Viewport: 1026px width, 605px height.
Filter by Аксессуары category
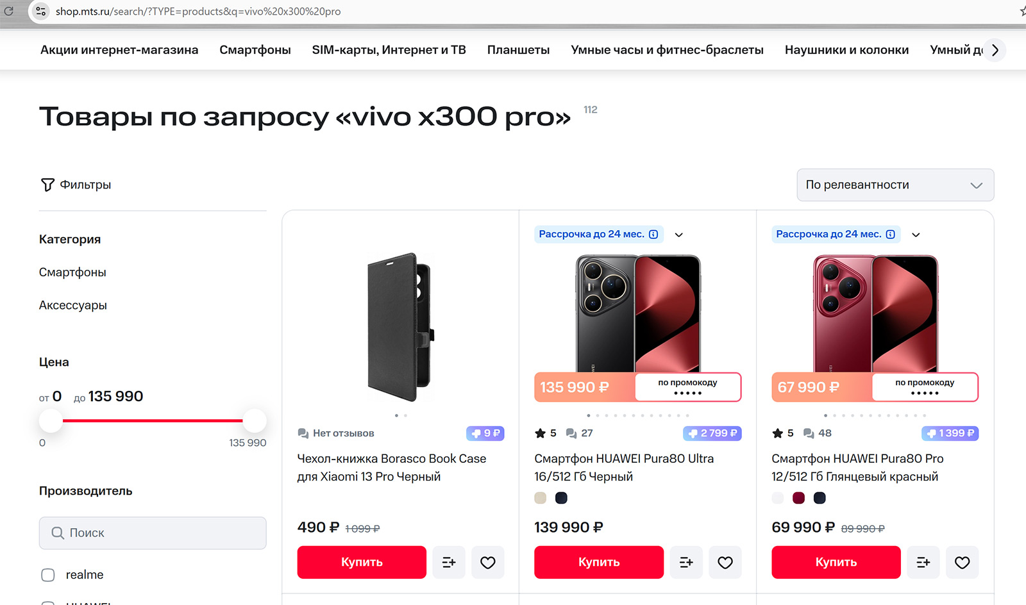pos(73,305)
